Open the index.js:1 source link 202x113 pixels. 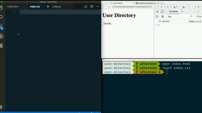coord(195,21)
